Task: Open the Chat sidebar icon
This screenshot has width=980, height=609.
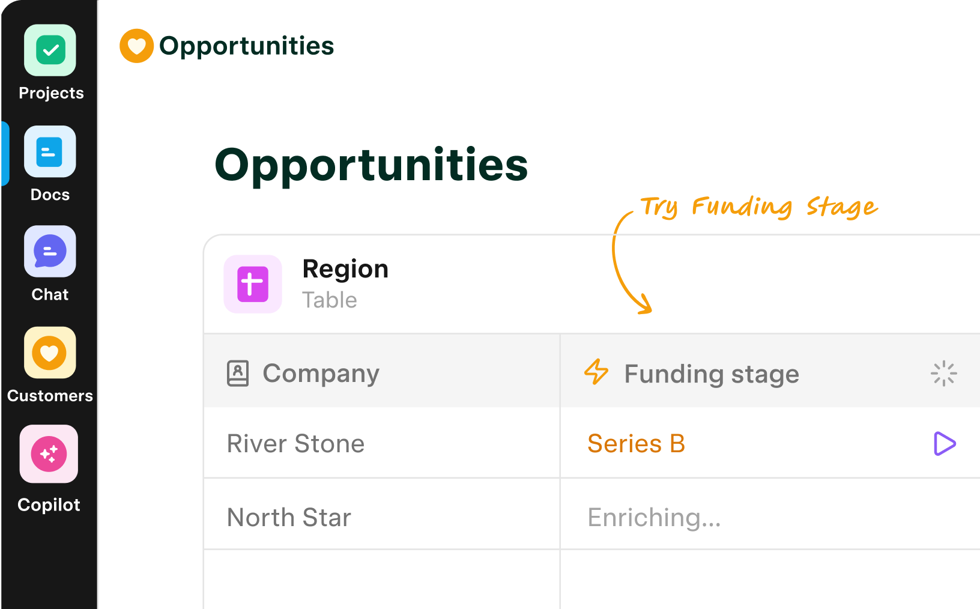Action: pyautogui.click(x=50, y=252)
